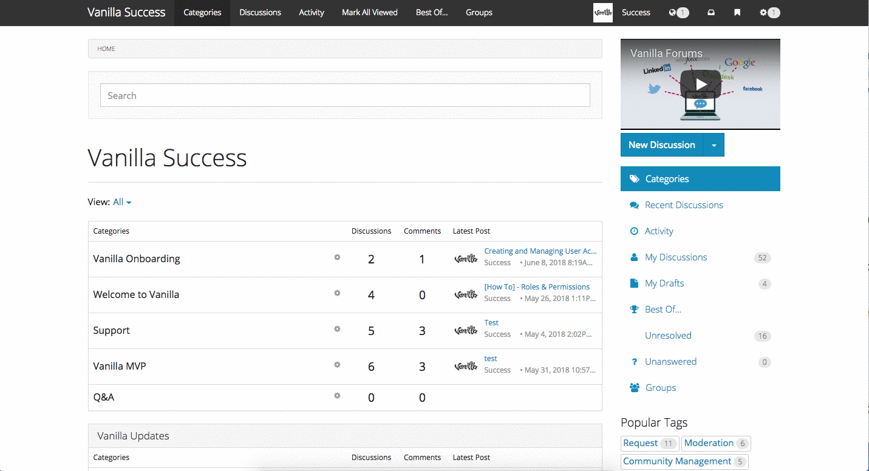Open the Support category
The image size is (869, 471).
point(111,330)
